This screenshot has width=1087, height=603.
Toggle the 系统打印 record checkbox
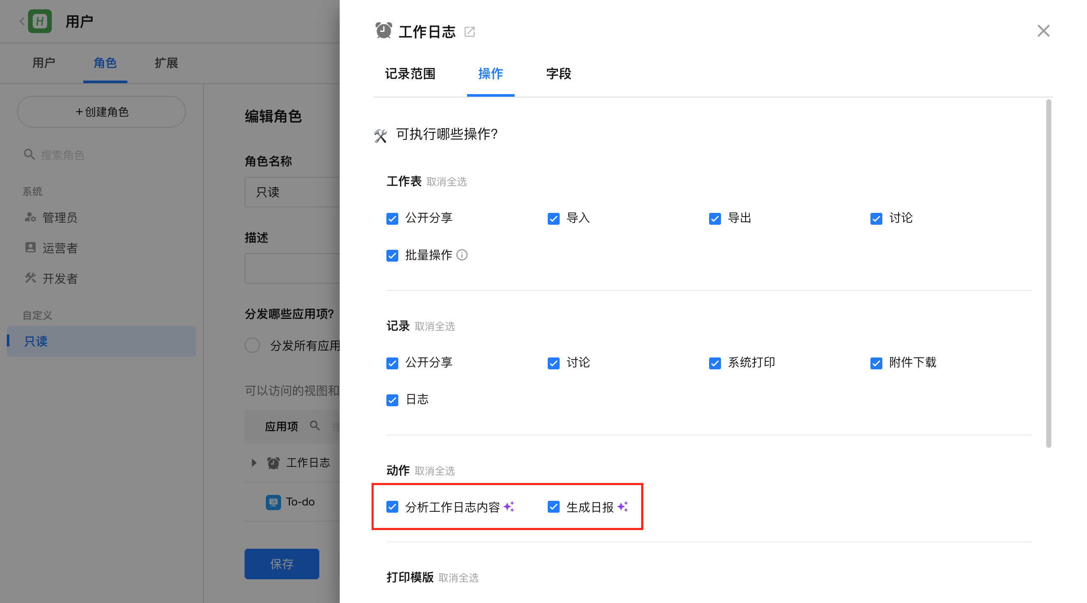coord(715,363)
